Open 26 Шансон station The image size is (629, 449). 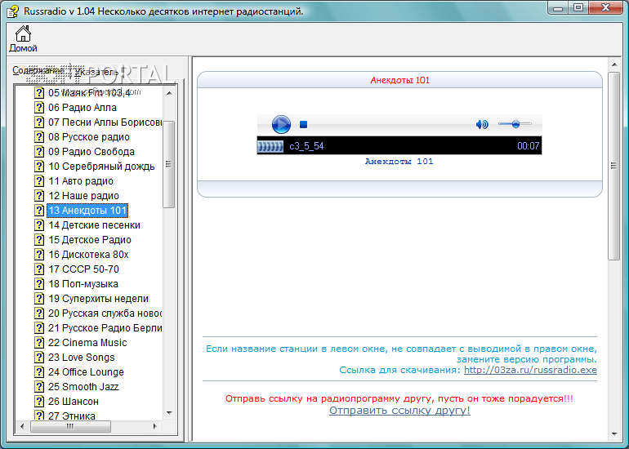74,402
